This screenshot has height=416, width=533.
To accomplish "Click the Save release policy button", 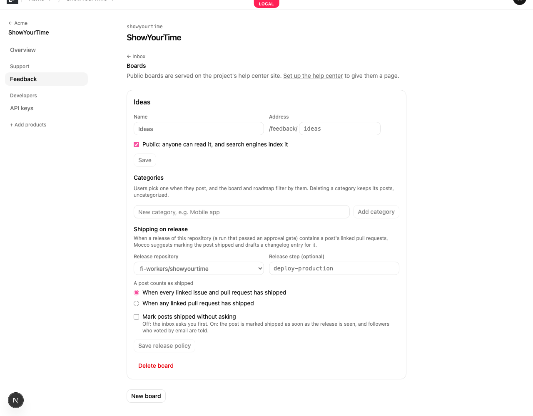I will 164,346.
